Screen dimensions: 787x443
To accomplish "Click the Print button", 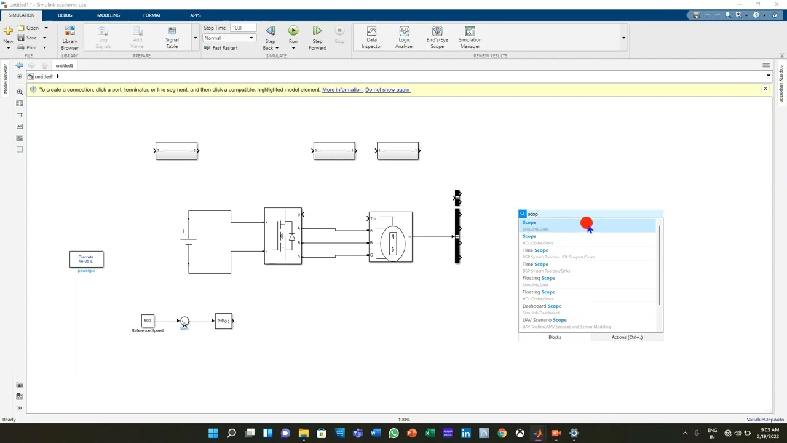I will tap(28, 47).
